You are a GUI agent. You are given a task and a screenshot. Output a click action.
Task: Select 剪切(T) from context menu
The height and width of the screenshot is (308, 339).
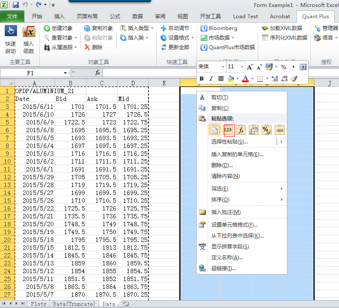pyautogui.click(x=242, y=97)
